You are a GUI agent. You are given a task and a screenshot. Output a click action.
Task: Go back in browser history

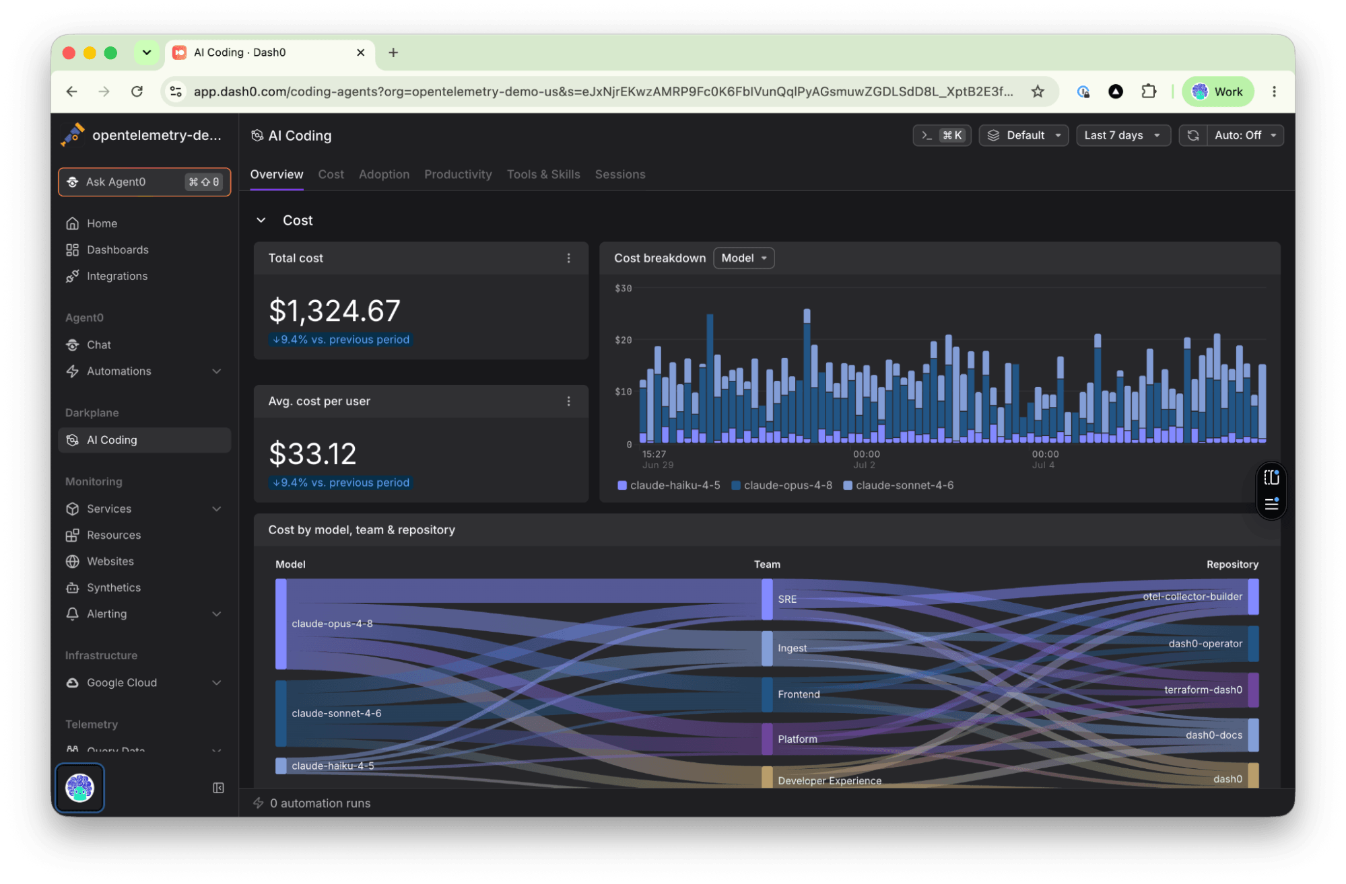71,91
